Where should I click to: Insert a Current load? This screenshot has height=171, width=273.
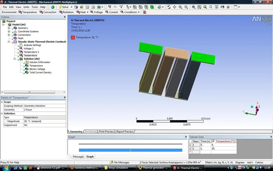point(111,12)
